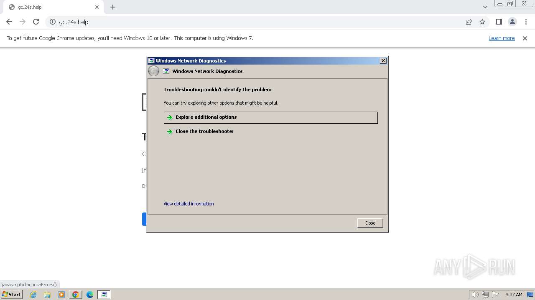The height and width of the screenshot is (300, 535).
Task: Close Windows Network Diagnostics title bar X
Action: (x=383, y=61)
